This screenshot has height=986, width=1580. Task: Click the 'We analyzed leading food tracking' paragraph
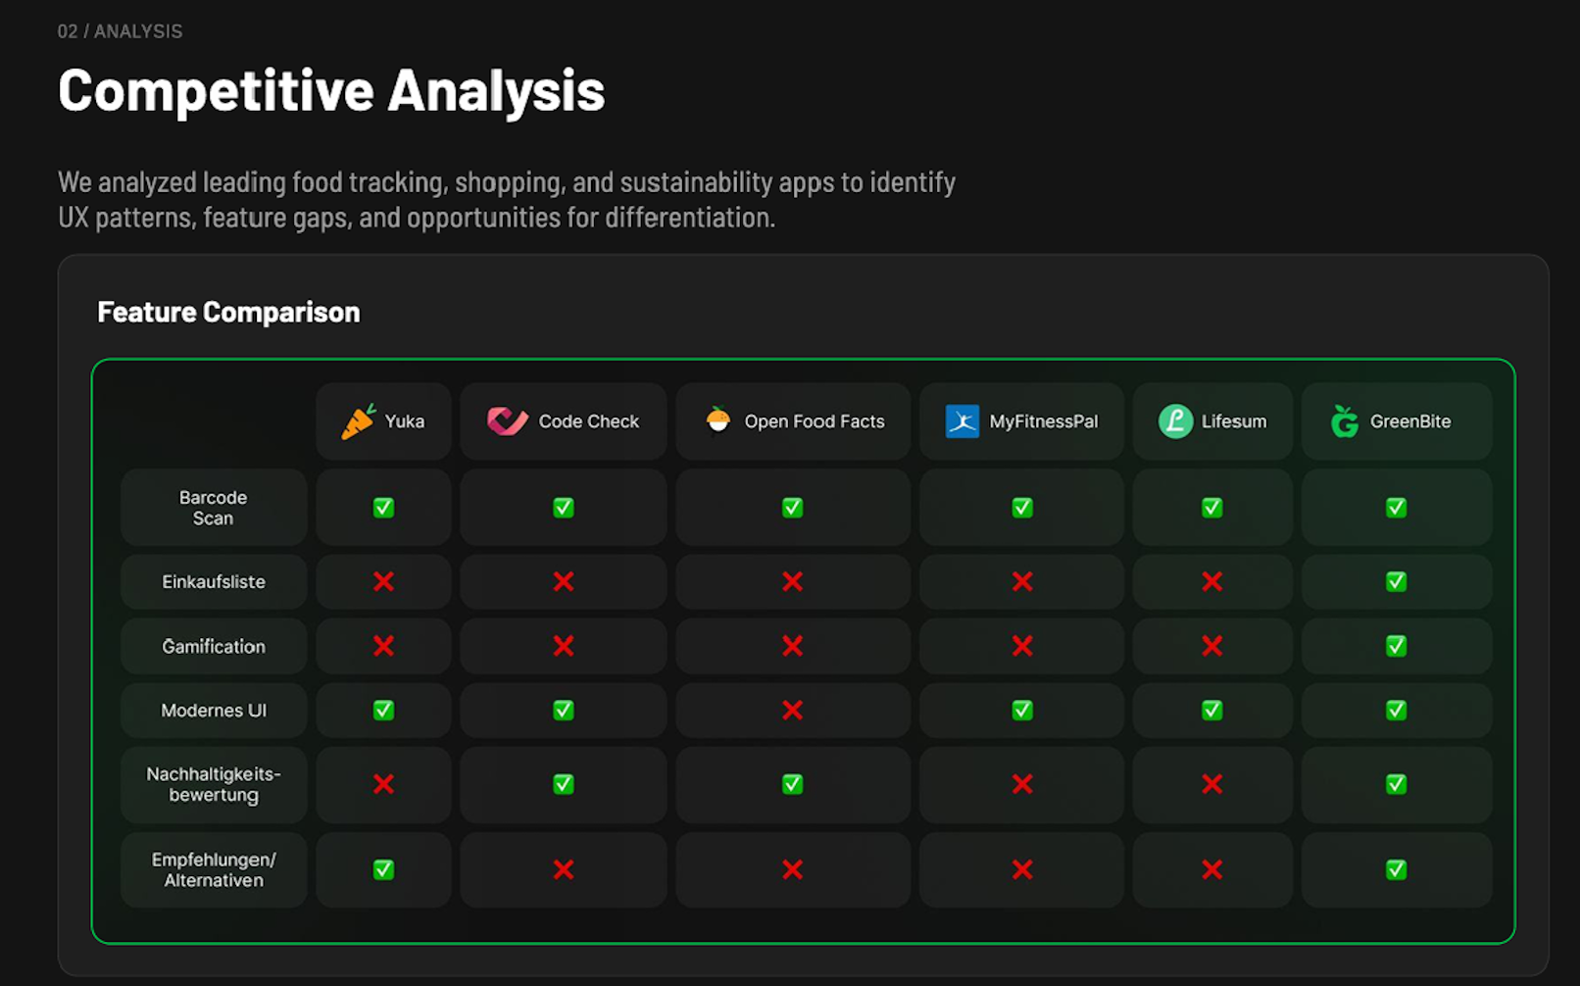[507, 199]
